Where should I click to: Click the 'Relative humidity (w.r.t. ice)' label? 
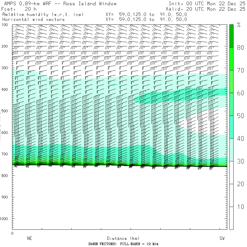point(43,15)
